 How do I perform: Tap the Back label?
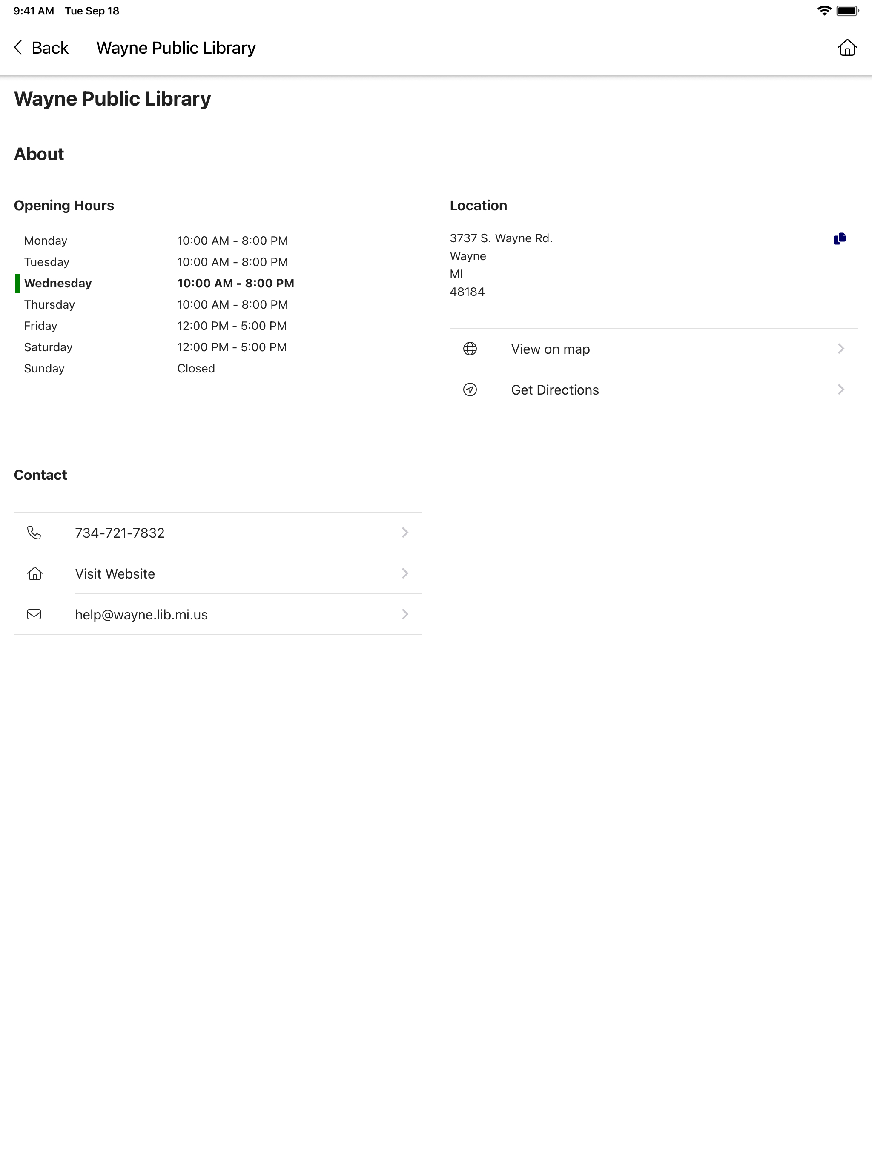click(50, 48)
